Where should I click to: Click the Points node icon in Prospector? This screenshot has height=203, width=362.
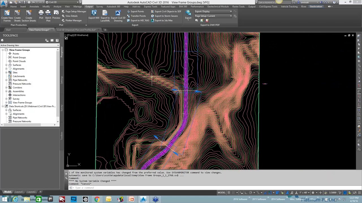pyautogui.click(x=10, y=54)
